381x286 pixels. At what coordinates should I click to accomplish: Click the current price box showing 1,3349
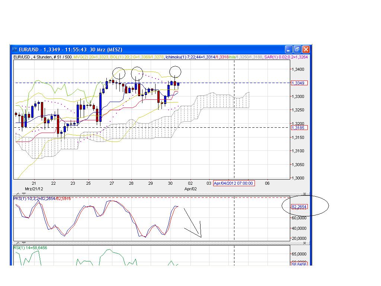point(299,83)
